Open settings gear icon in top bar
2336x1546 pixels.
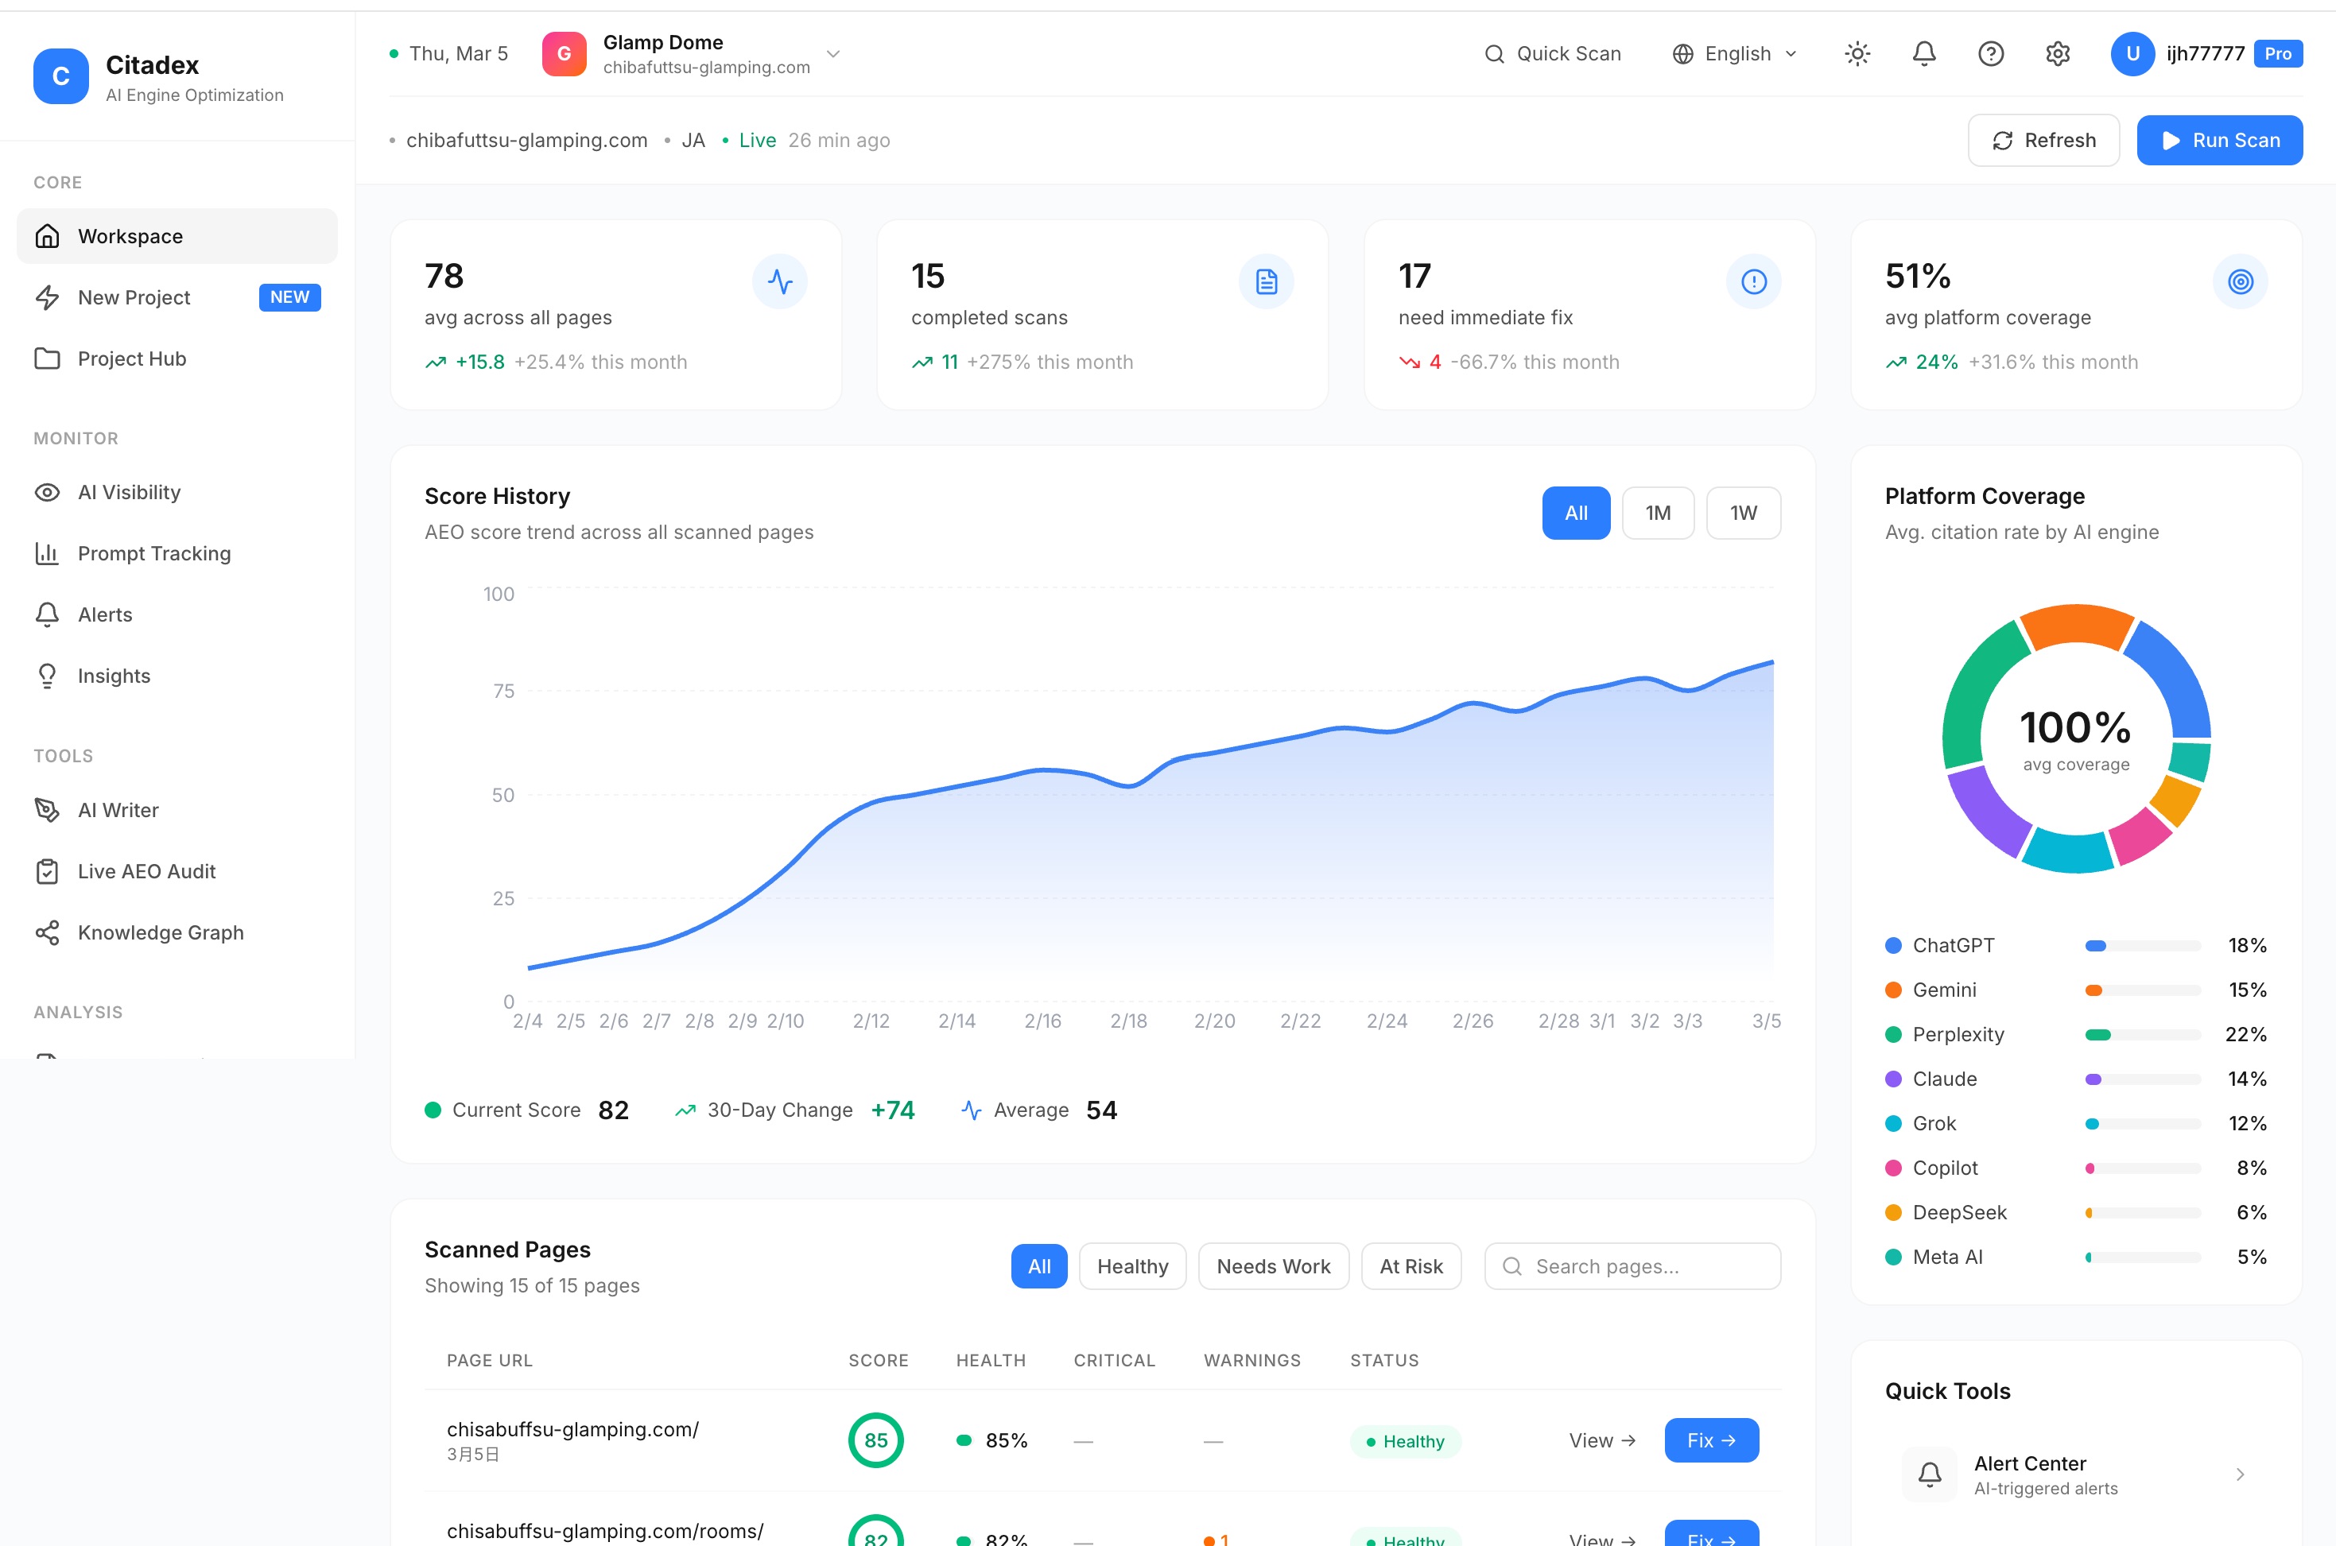tap(2057, 53)
